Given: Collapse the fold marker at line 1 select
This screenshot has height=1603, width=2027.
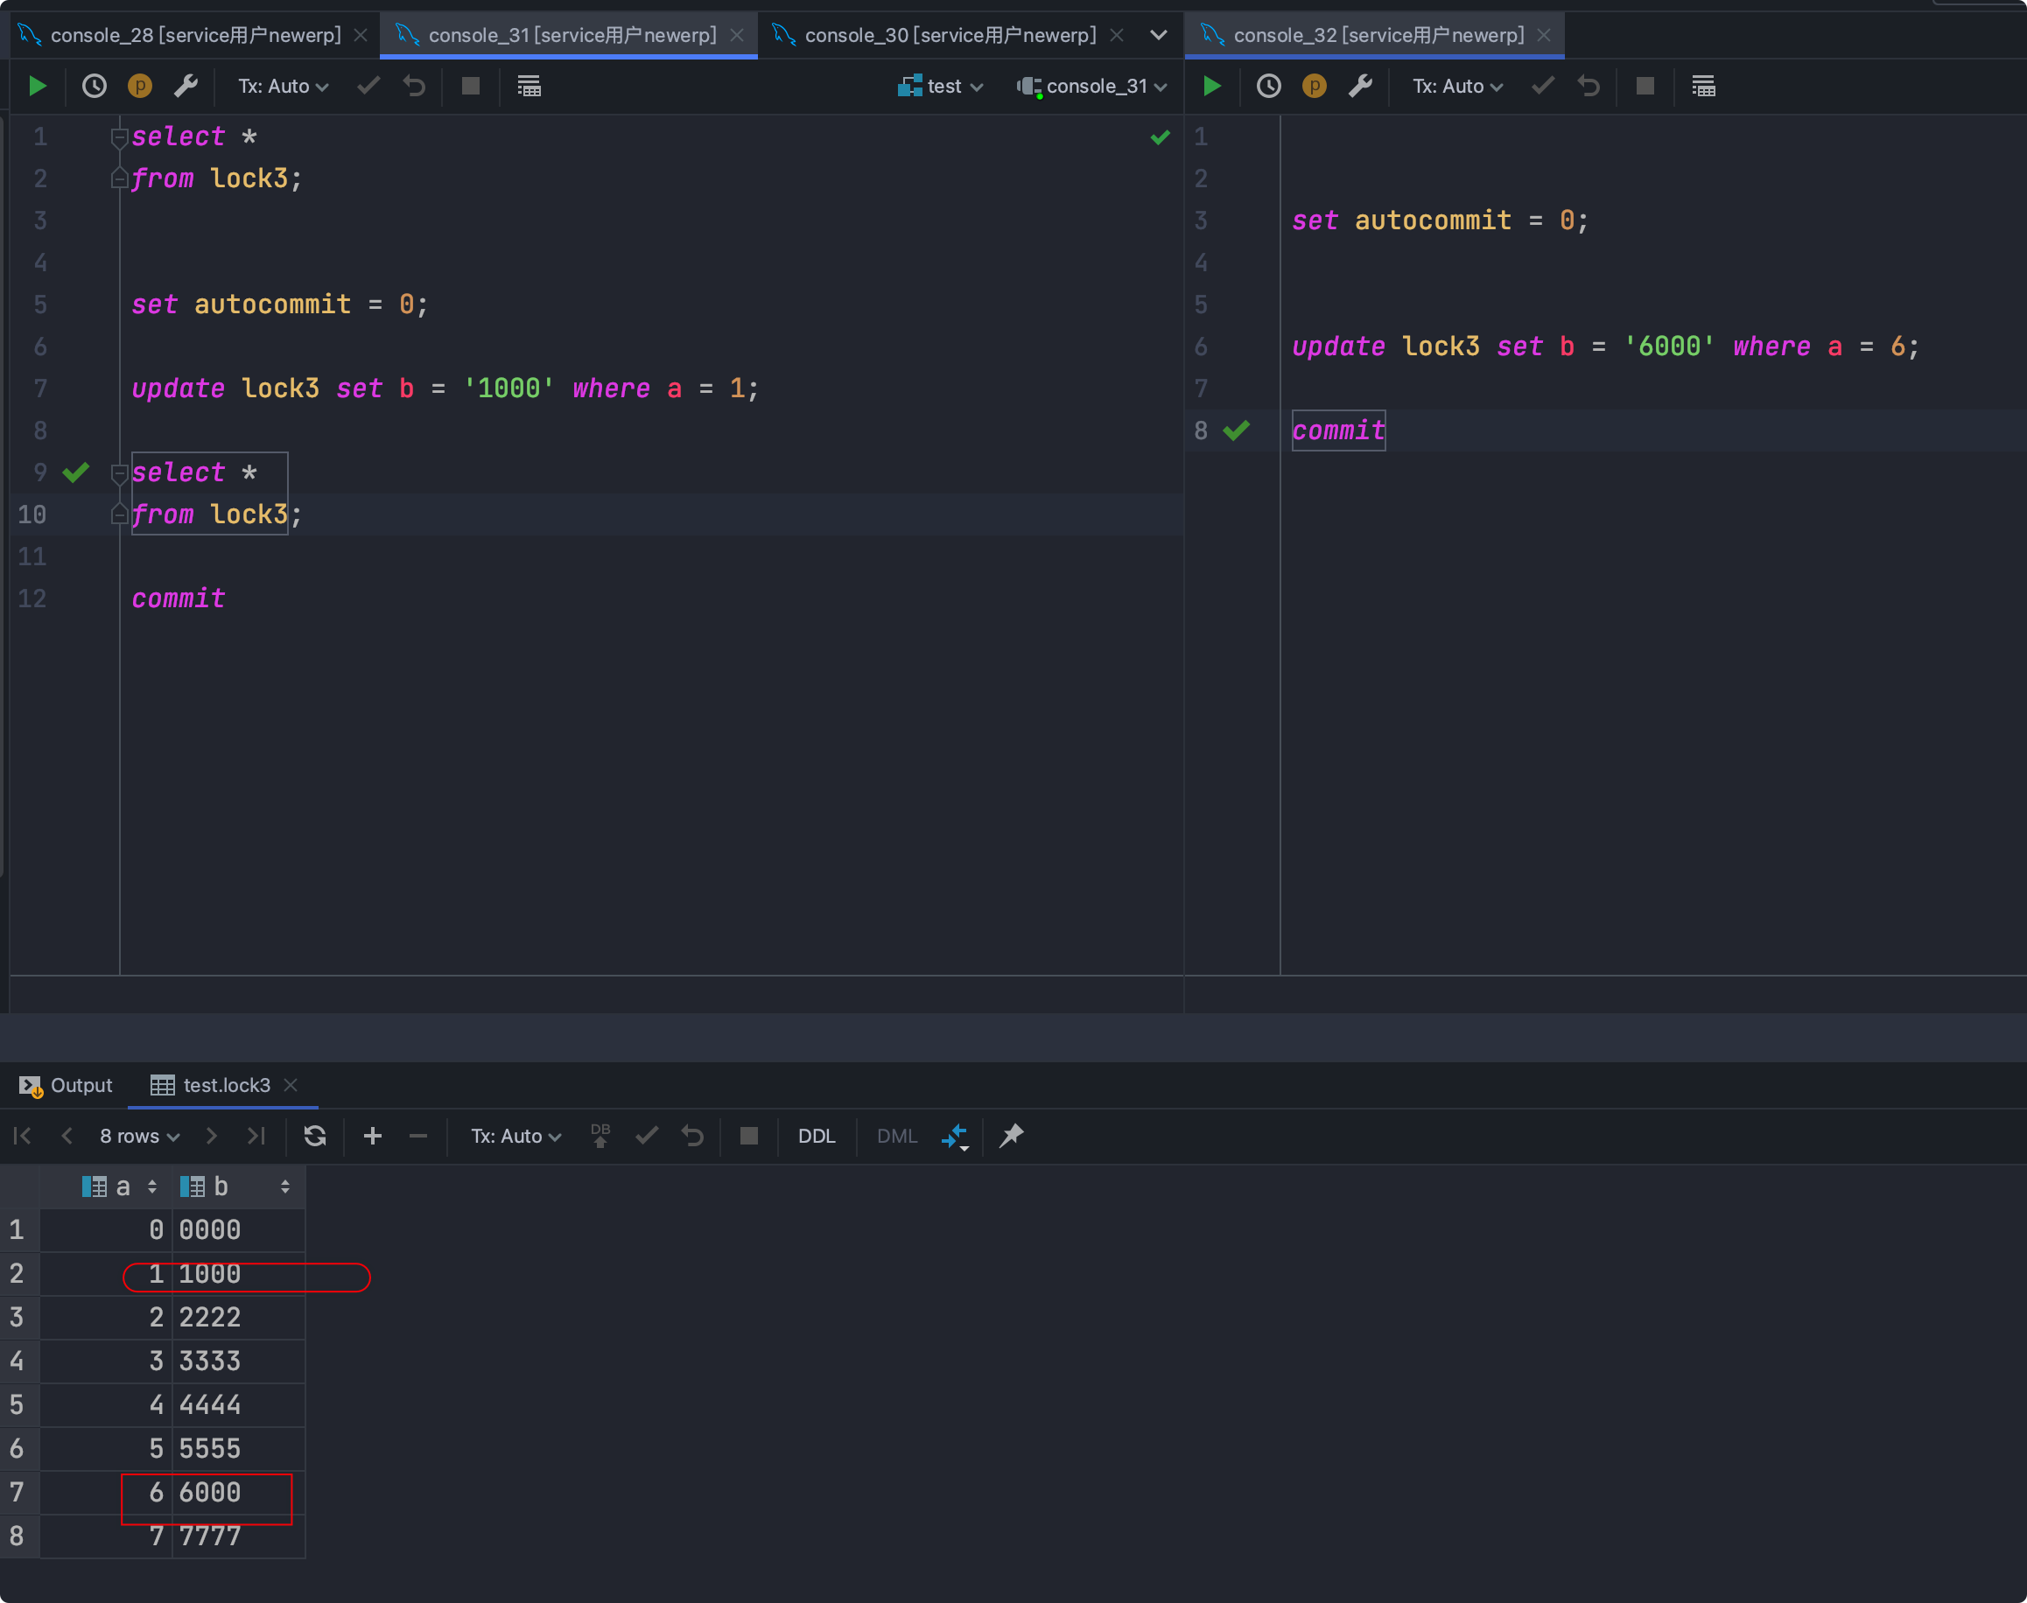Looking at the screenshot, I should coord(119,137).
